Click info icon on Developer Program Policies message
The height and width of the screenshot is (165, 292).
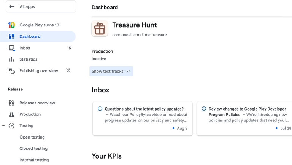pyautogui.click(x=204, y=109)
